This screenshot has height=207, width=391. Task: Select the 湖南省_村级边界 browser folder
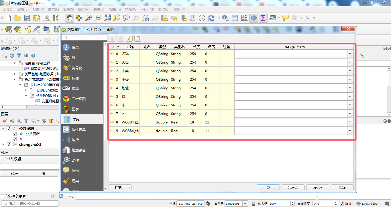pyautogui.click(x=37, y=63)
